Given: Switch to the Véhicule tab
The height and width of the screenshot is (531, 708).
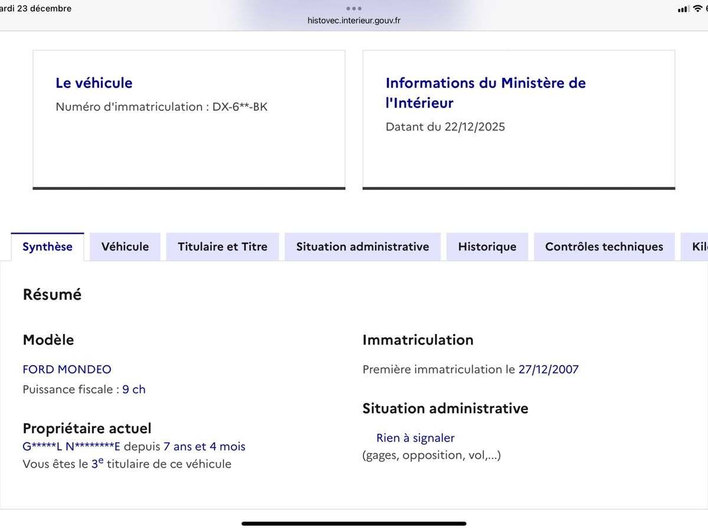Looking at the screenshot, I should 125,247.
